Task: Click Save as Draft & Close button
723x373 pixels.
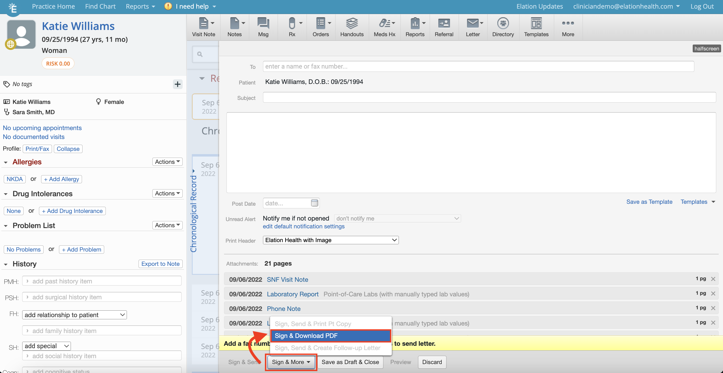Action: [350, 362]
